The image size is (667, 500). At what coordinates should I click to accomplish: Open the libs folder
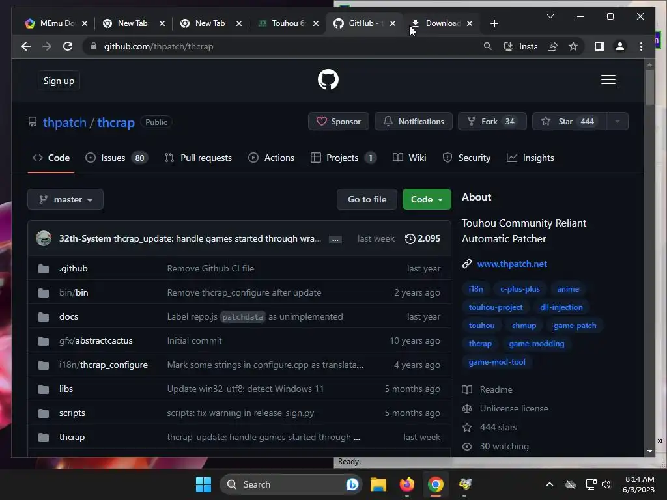coord(66,389)
